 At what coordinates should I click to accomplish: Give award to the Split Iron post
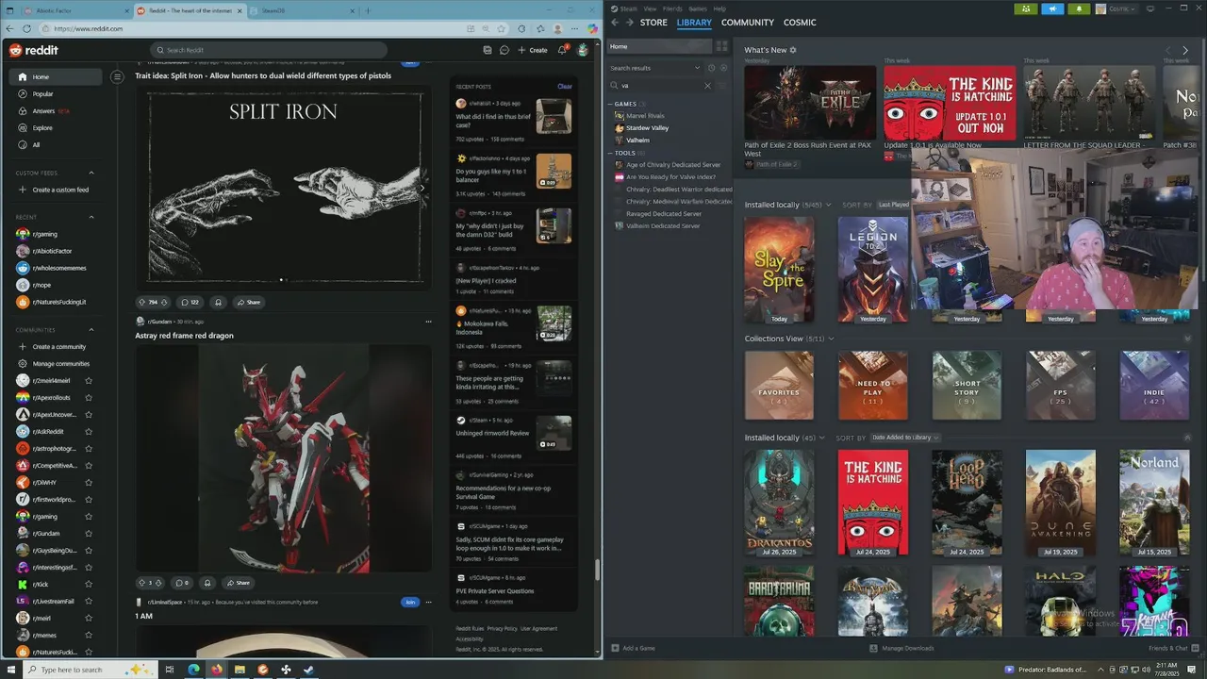[x=218, y=302]
